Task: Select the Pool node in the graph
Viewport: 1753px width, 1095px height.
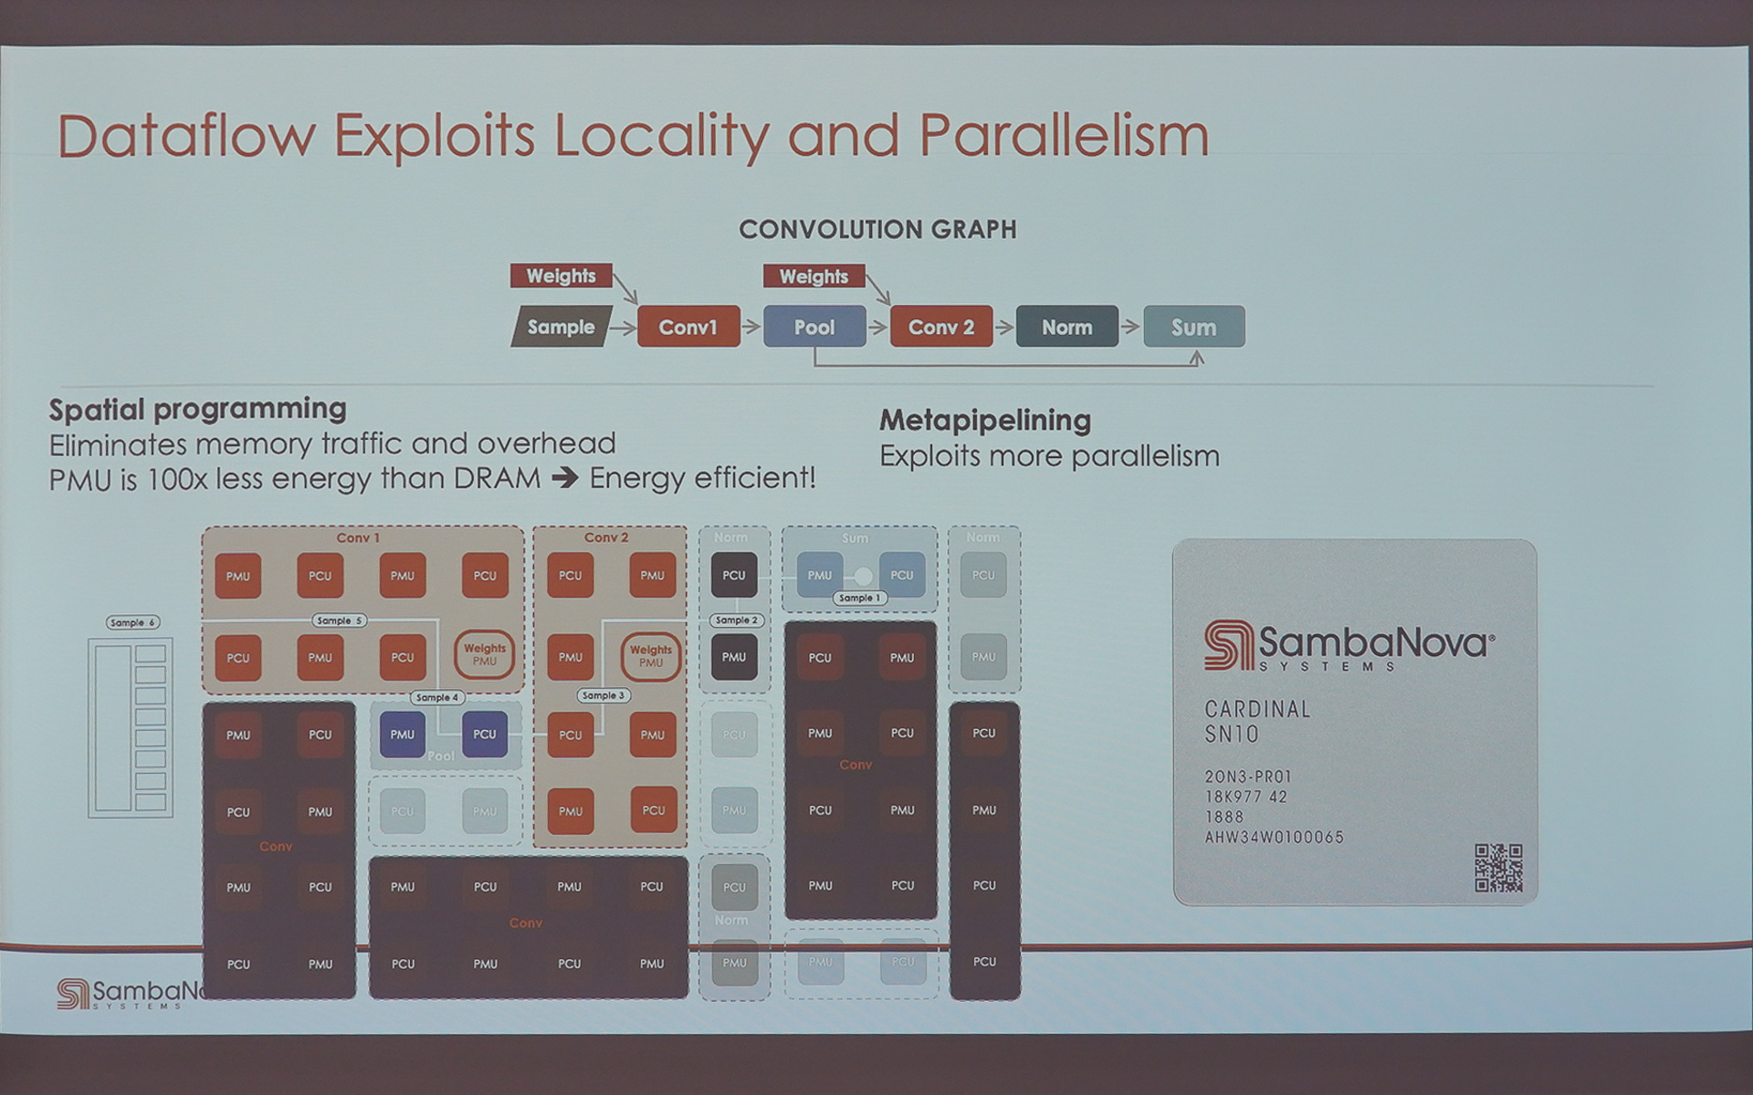Action: 814,327
